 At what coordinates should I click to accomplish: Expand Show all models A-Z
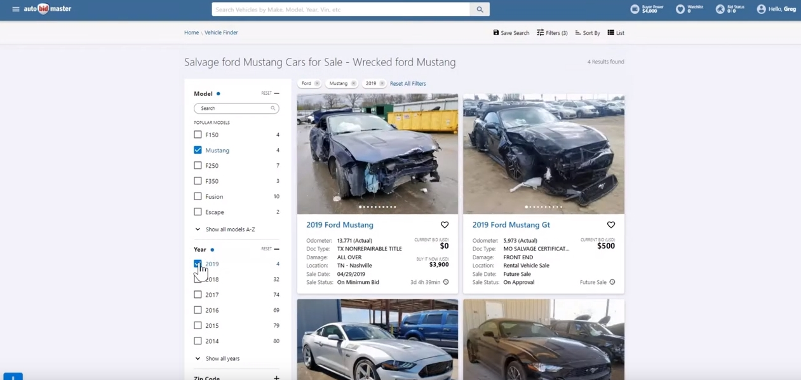[x=224, y=229]
